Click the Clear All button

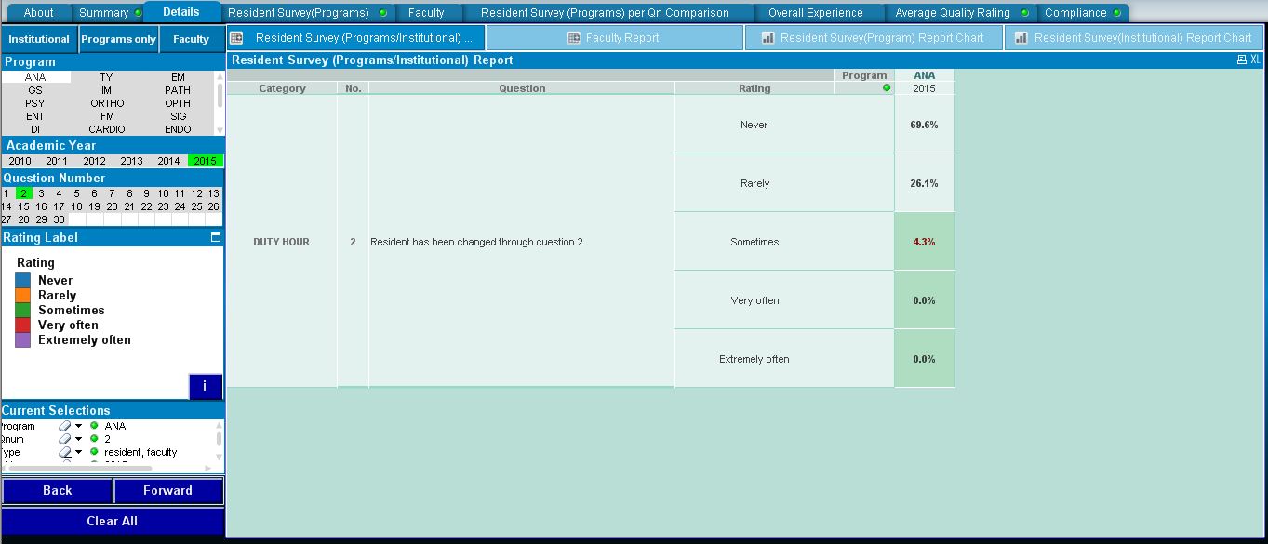pyautogui.click(x=113, y=521)
